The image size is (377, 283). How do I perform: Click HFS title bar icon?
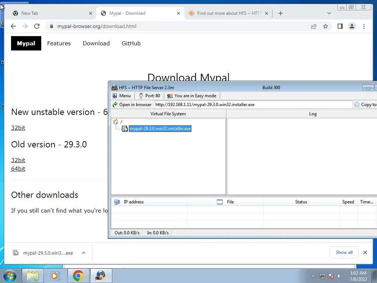[114, 88]
